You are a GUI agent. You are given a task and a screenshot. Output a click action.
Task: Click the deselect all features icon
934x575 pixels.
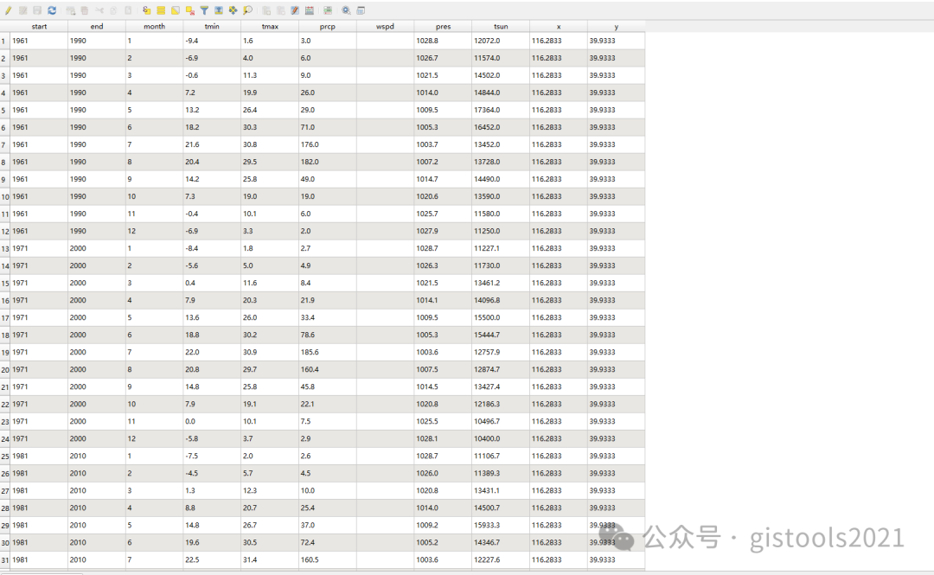190,10
